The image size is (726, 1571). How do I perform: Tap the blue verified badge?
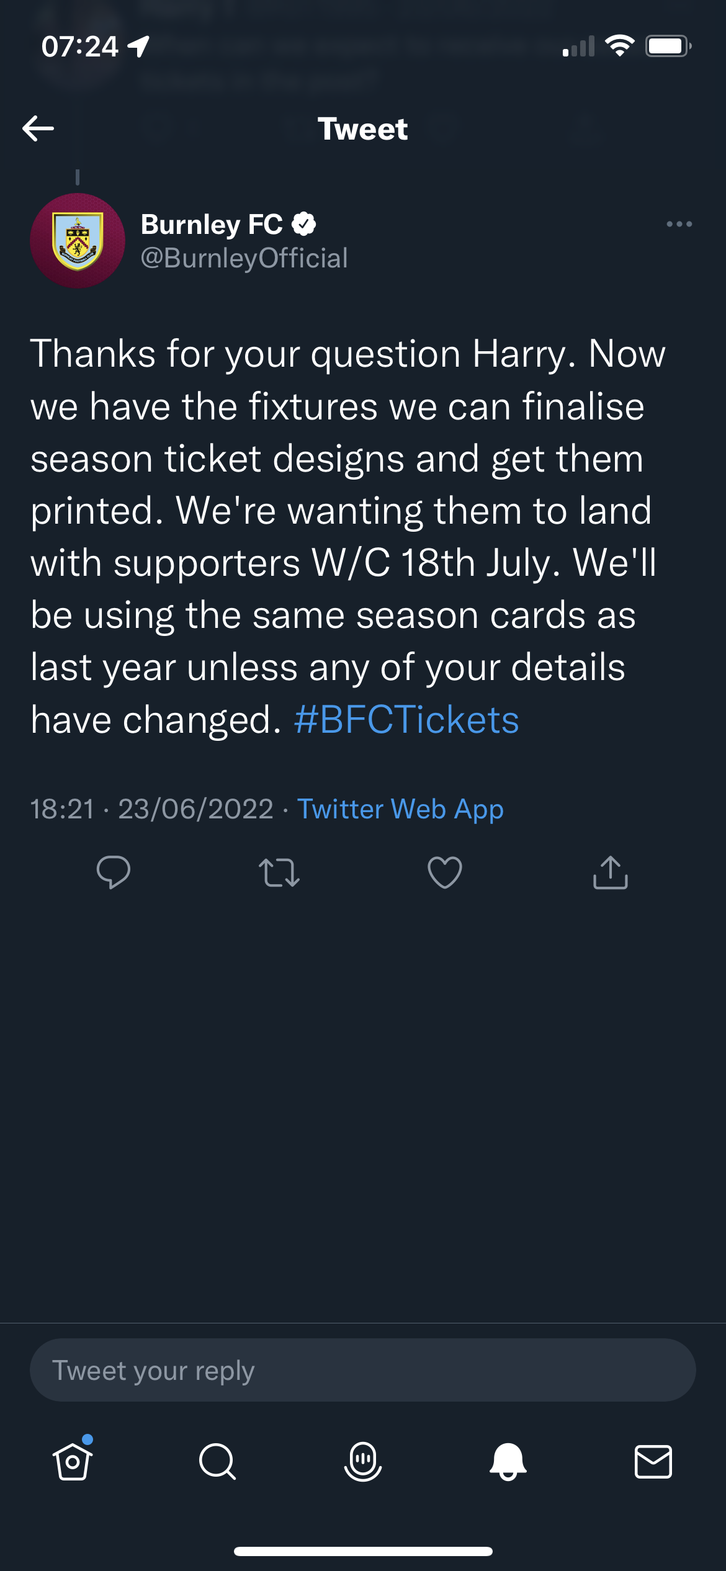[304, 224]
